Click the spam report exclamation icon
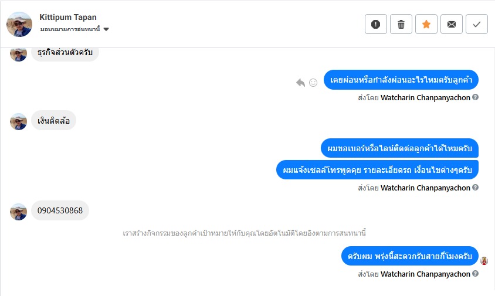The image size is (495, 296). point(376,24)
